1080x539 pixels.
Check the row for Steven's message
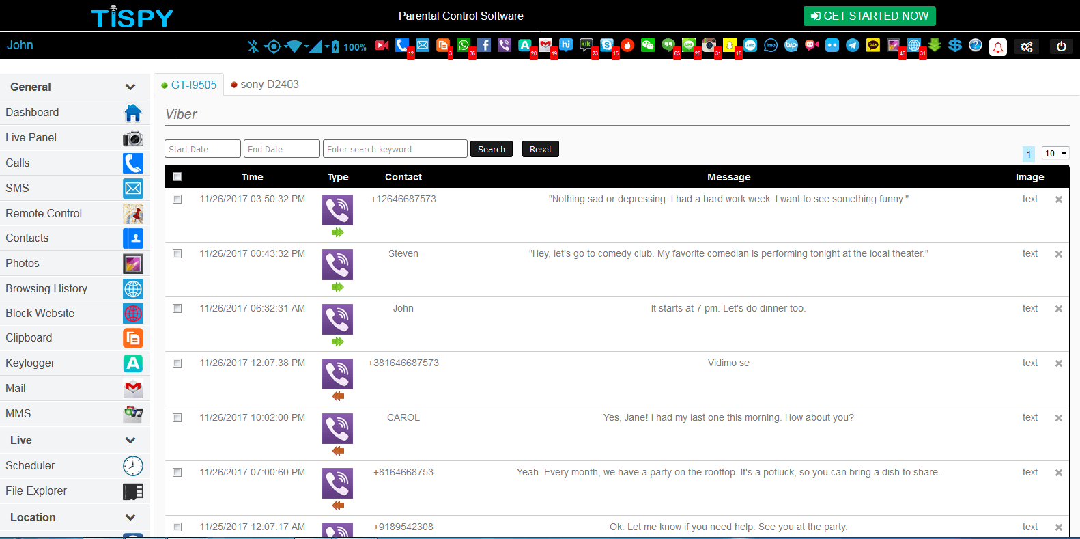coord(177,254)
